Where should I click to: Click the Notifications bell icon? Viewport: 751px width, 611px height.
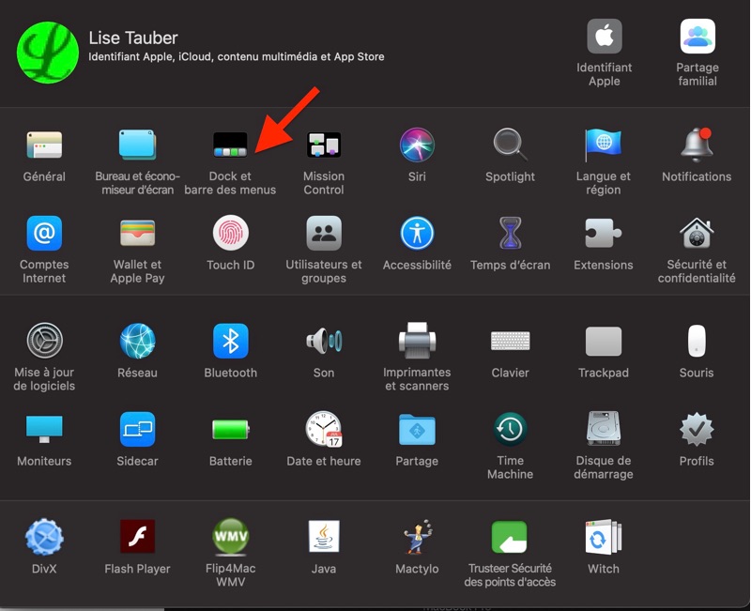[696, 145]
